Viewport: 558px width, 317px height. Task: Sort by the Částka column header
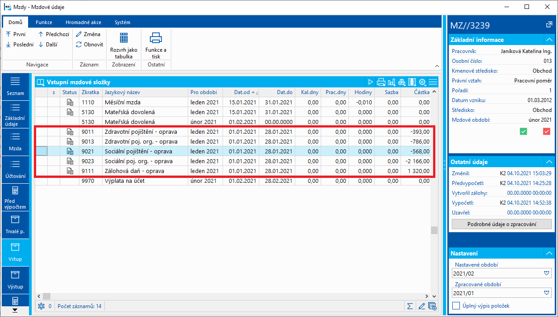pyautogui.click(x=416, y=92)
